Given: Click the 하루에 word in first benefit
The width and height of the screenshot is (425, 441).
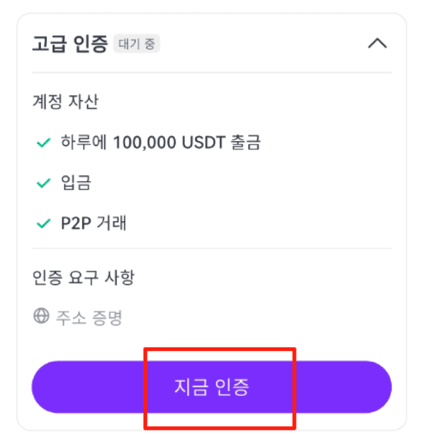Looking at the screenshot, I should [84, 142].
